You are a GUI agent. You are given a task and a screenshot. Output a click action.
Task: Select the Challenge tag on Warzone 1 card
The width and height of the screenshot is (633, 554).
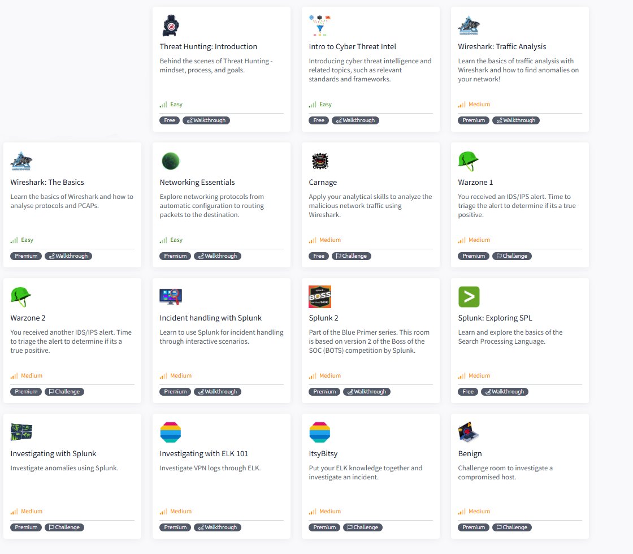pyautogui.click(x=512, y=256)
